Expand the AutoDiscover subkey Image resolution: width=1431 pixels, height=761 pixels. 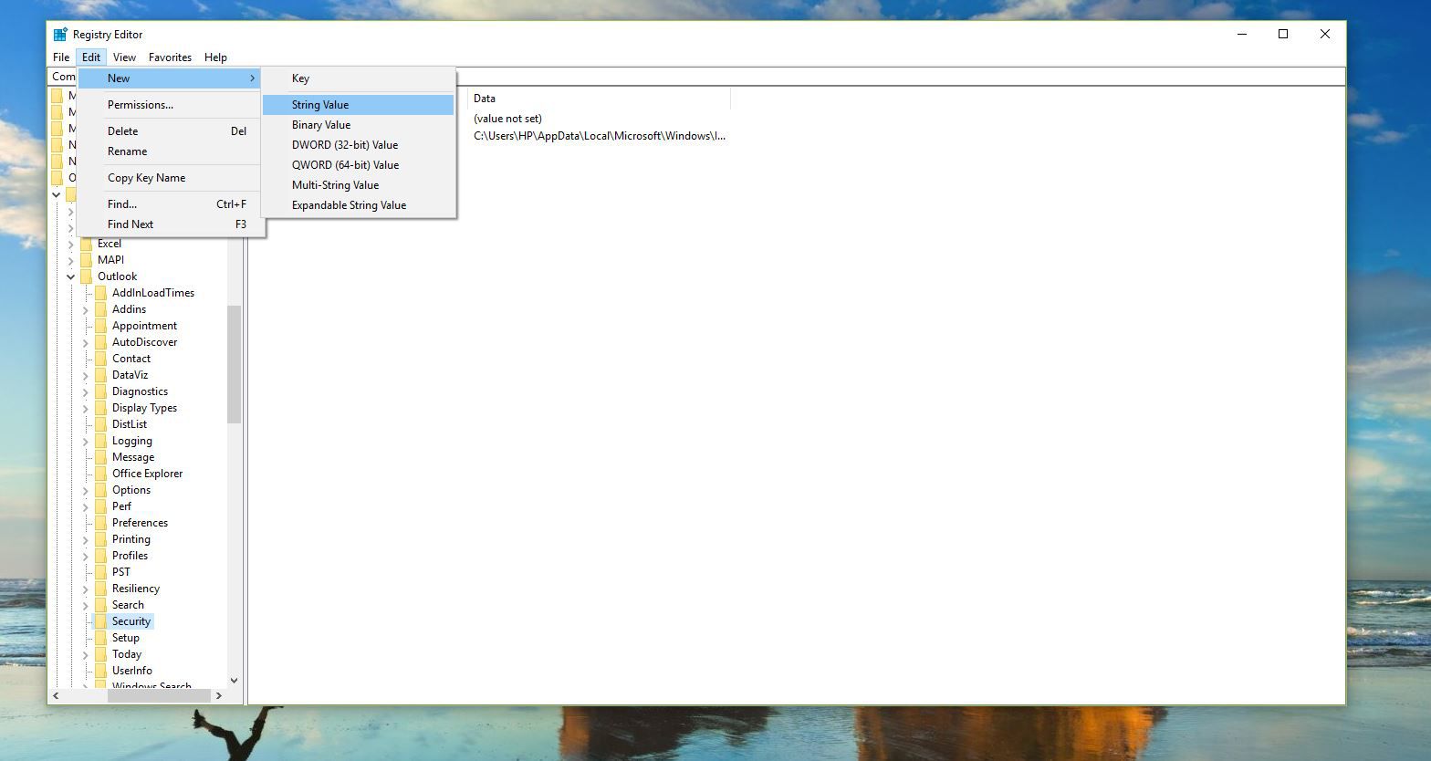coord(85,342)
